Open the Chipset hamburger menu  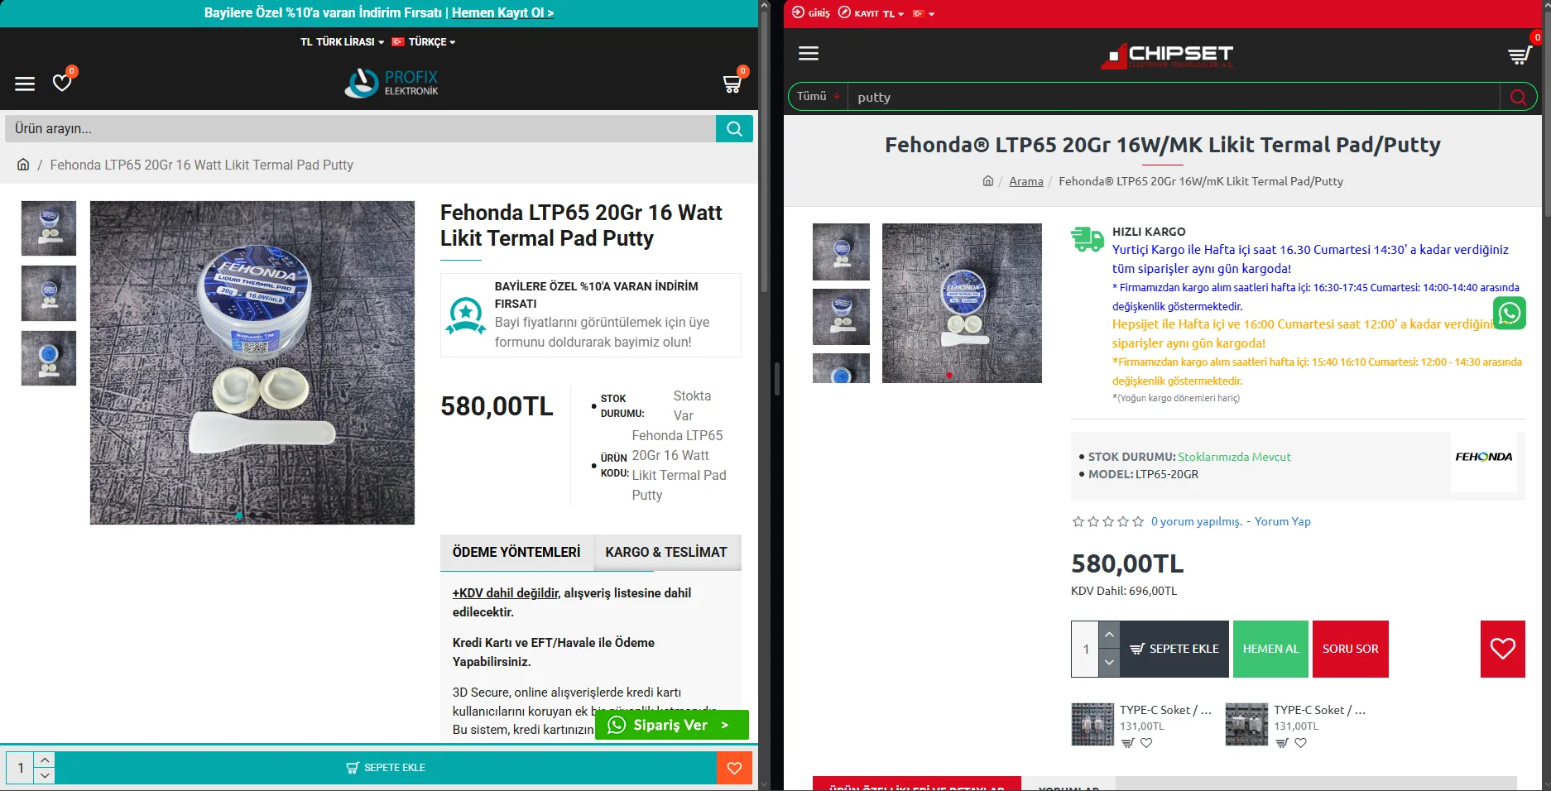[809, 54]
